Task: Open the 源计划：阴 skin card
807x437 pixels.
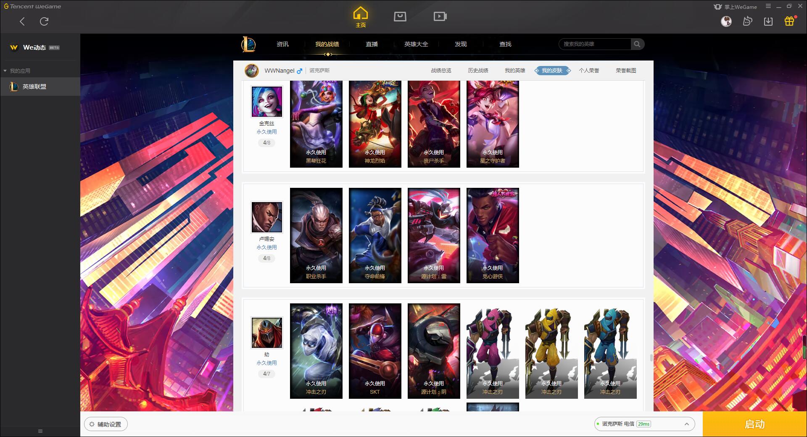Action: click(x=434, y=351)
